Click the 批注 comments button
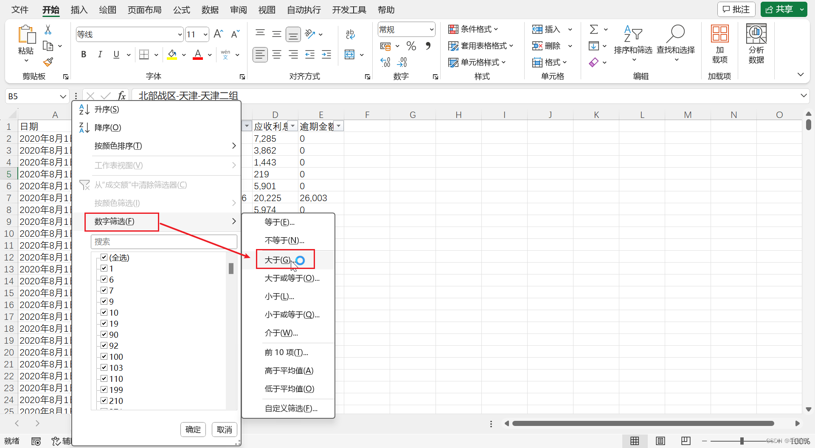 coord(736,9)
